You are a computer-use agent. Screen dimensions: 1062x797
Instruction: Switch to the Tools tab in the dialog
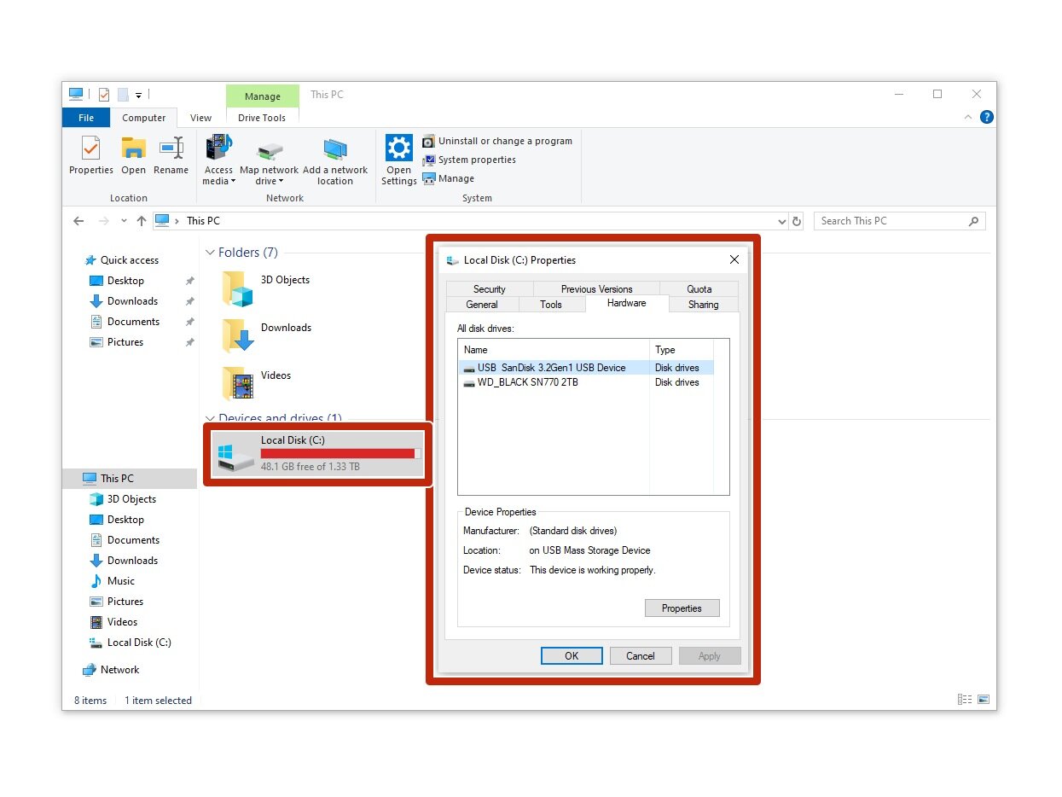click(551, 305)
